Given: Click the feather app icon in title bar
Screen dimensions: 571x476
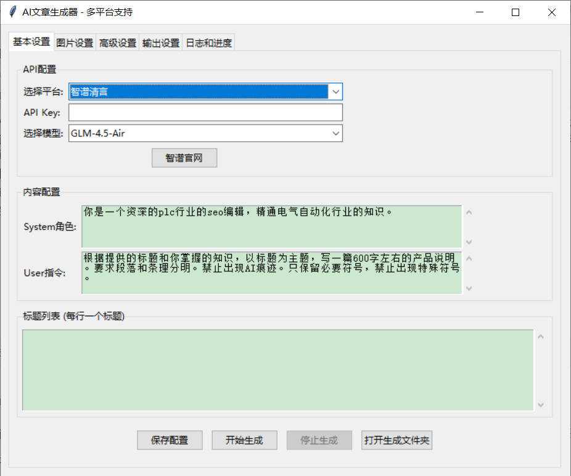Looking at the screenshot, I should (x=12, y=12).
